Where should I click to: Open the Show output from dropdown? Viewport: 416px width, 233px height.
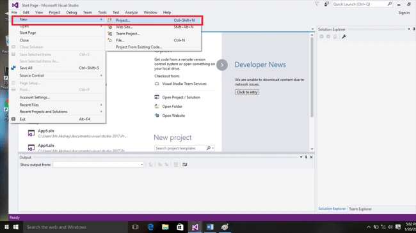[x=98, y=165]
